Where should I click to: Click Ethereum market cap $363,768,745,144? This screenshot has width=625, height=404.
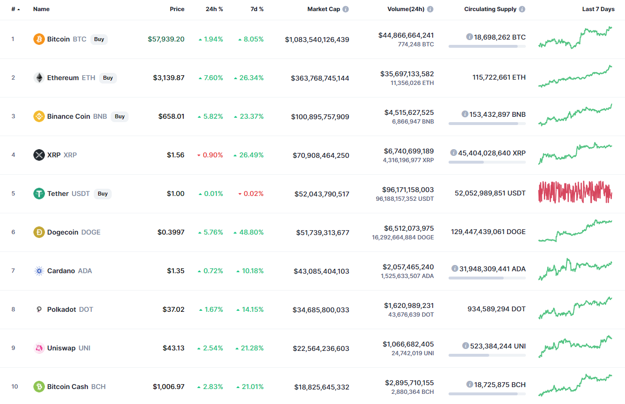320,78
